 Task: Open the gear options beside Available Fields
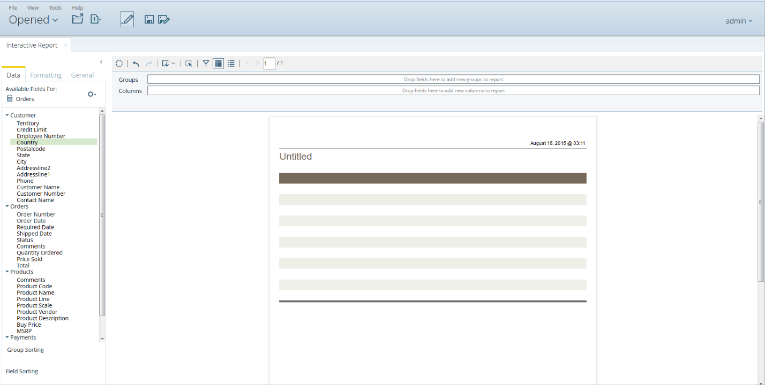(92, 94)
